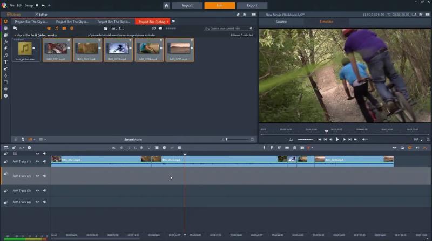Select the Titles icon in library sidebar
This screenshot has height=241, width=432.
pyautogui.click(x=5, y=62)
